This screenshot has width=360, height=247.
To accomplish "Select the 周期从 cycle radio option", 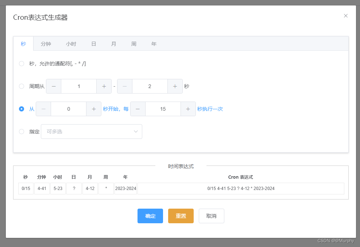I will pos(22,86).
